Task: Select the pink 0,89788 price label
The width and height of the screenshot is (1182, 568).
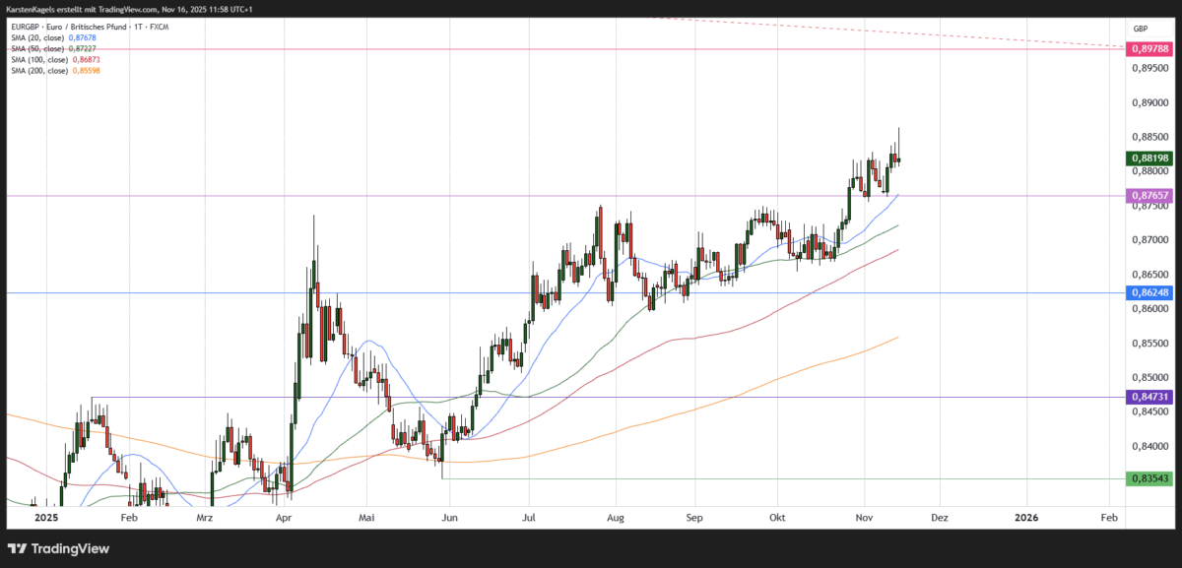Action: coord(1149,46)
